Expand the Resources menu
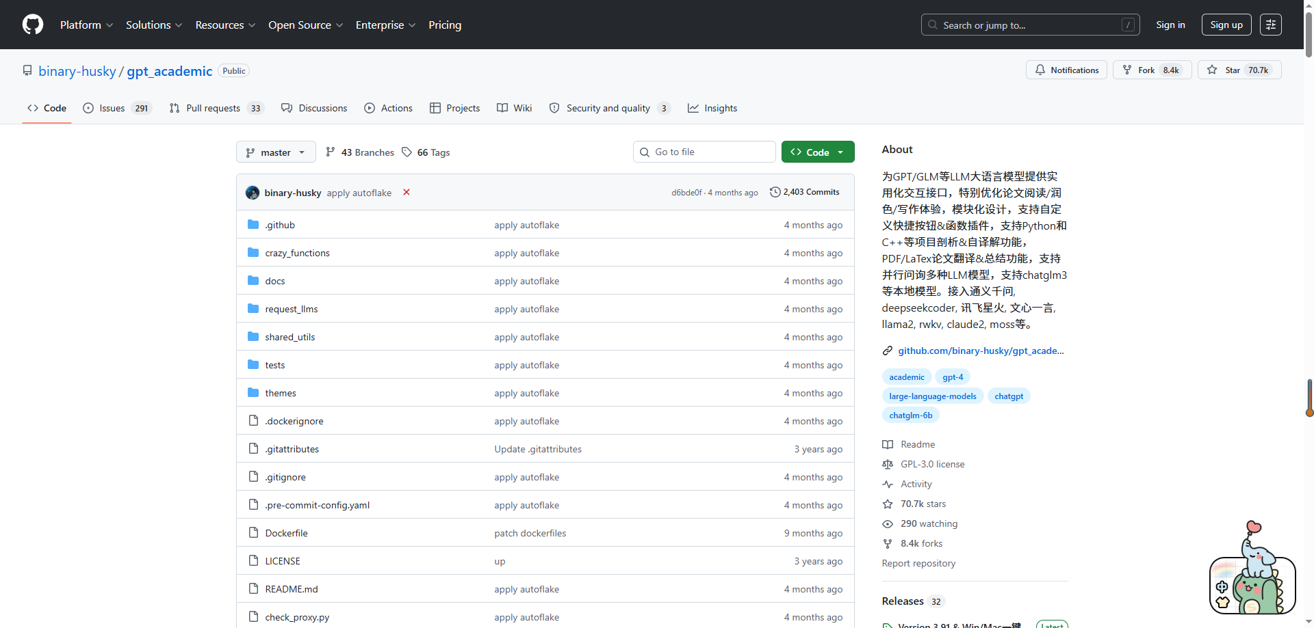 [225, 25]
